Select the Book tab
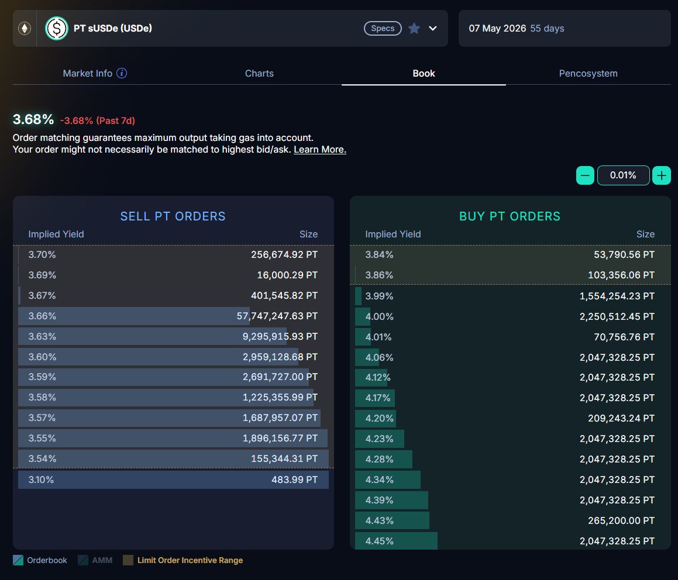Image resolution: width=678 pixels, height=580 pixels. point(424,73)
